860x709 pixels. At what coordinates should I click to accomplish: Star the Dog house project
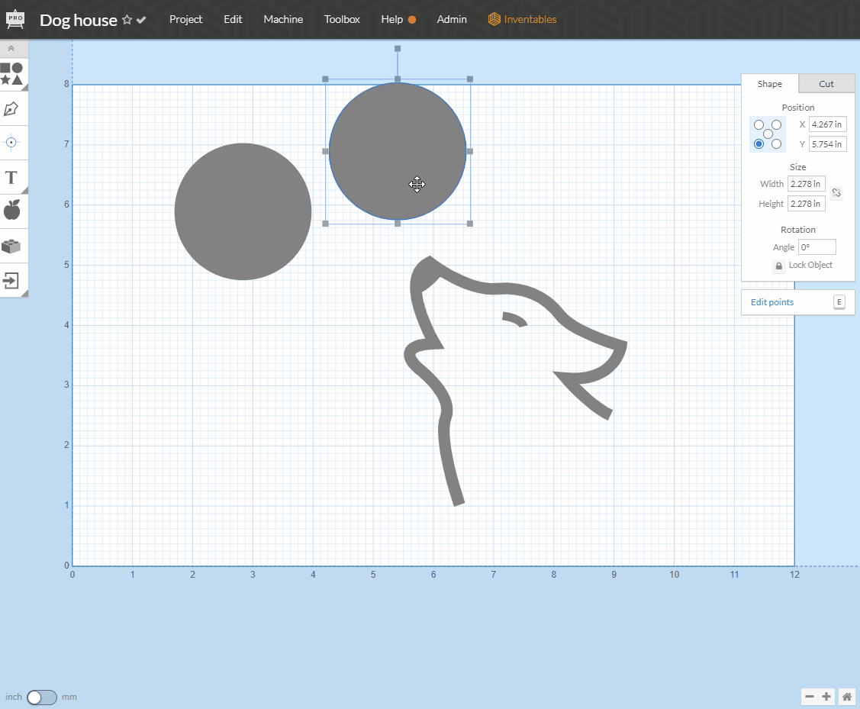click(127, 20)
